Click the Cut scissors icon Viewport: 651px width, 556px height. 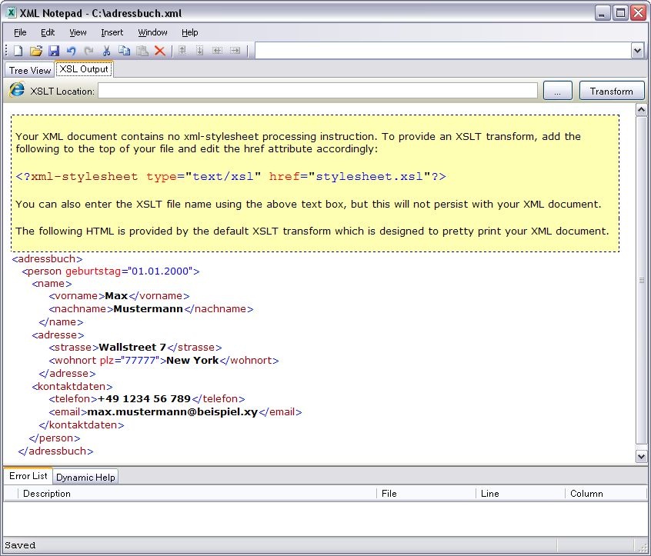coord(105,51)
